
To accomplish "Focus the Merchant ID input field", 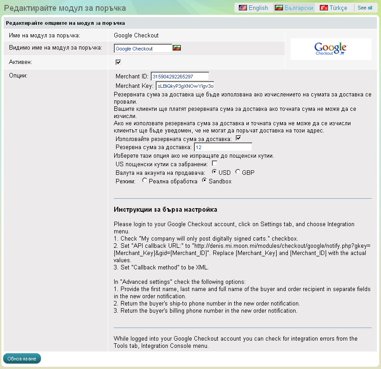I will [180, 77].
